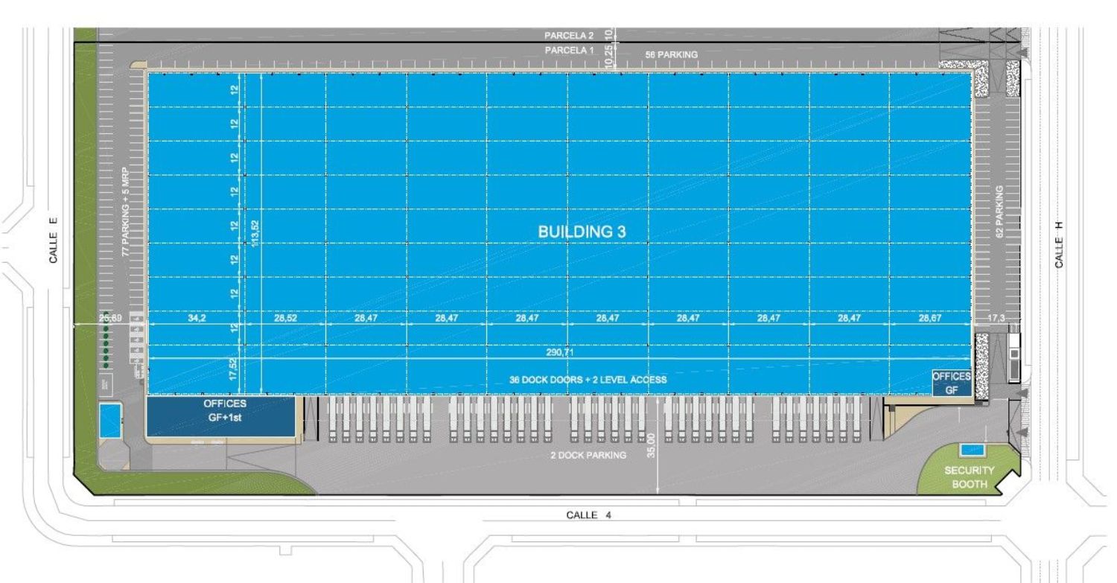Click the 28,67 bay width dimension

click(929, 318)
